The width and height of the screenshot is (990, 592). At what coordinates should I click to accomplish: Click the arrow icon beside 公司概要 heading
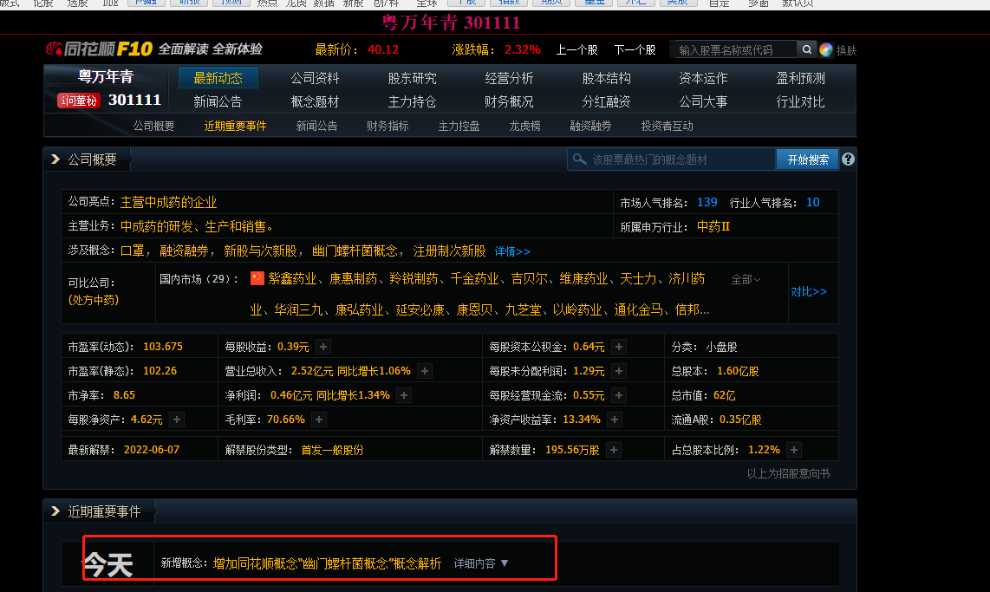55,159
